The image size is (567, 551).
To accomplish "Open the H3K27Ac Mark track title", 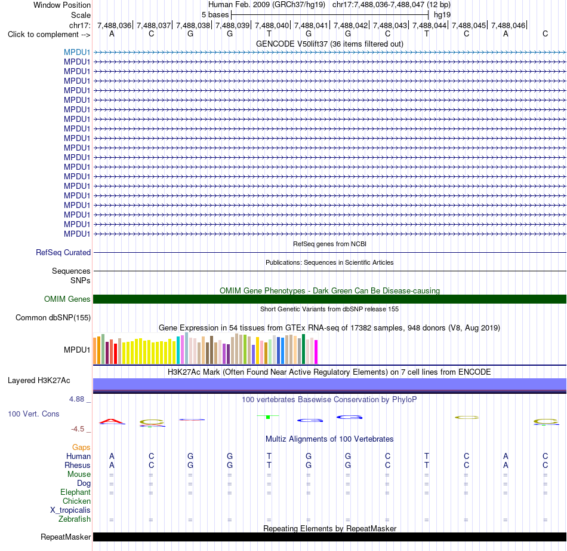I will (329, 372).
